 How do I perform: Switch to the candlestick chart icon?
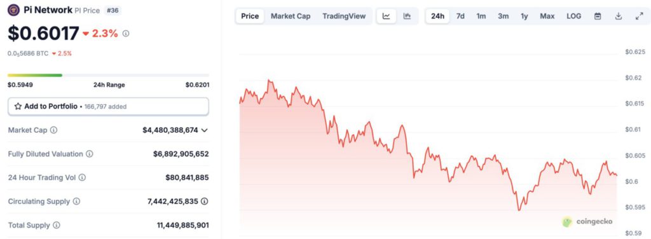(407, 16)
